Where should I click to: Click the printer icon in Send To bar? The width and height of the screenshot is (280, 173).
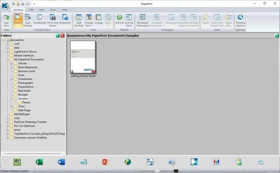pyautogui.click(x=172, y=162)
